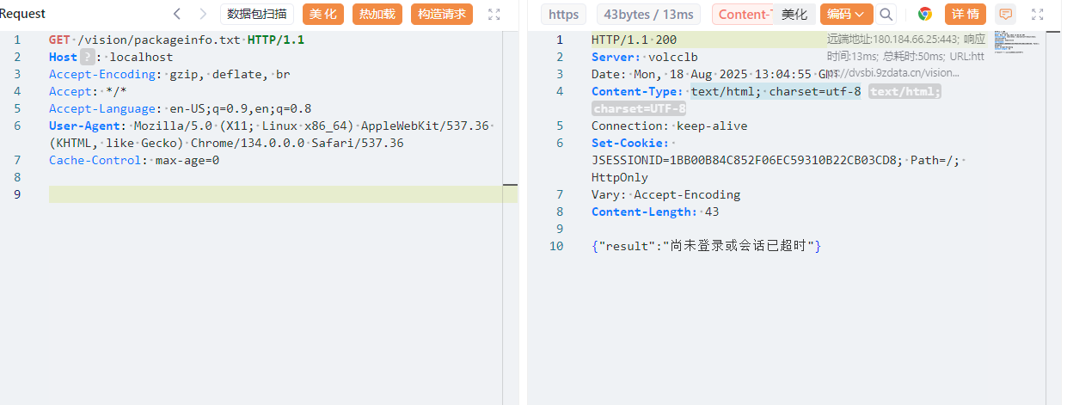Click the 数据包扫描 packet scan button
The width and height of the screenshot is (1067, 405).
coord(257,14)
